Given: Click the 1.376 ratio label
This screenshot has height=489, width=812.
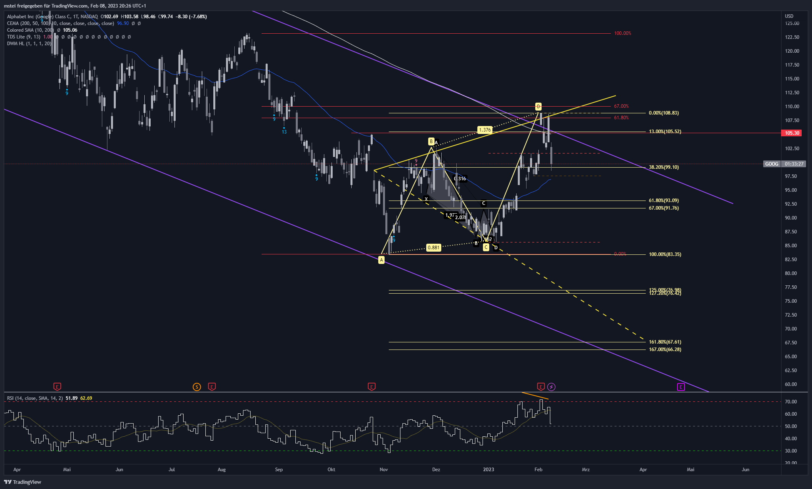Looking at the screenshot, I should pyautogui.click(x=485, y=130).
